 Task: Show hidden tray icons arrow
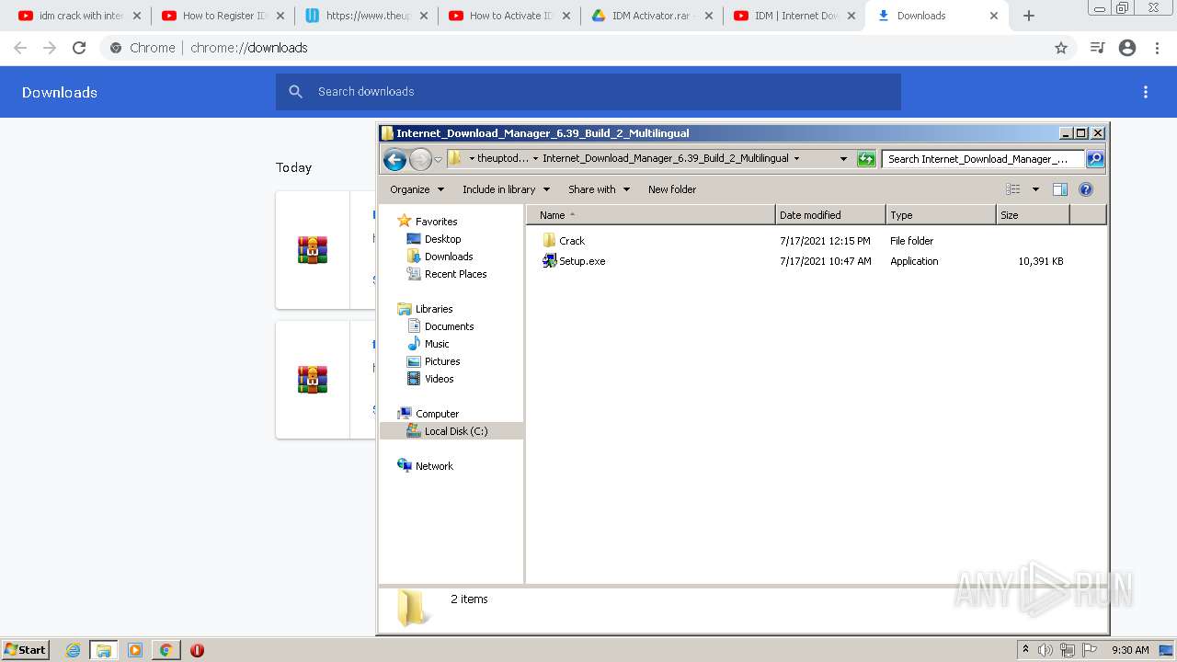point(1025,650)
